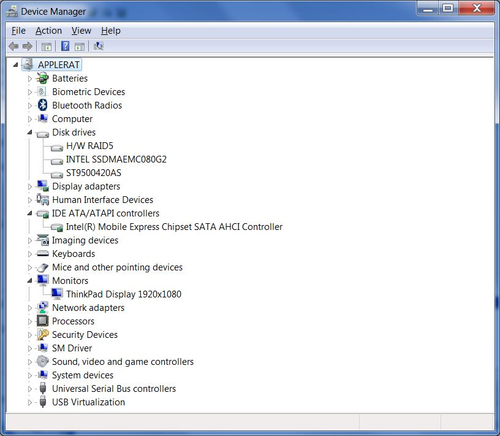Expand the Batteries category

[x=29, y=78]
